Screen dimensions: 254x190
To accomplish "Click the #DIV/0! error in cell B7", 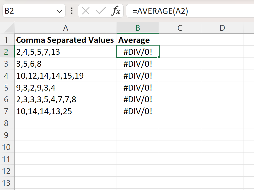I will (138, 111).
